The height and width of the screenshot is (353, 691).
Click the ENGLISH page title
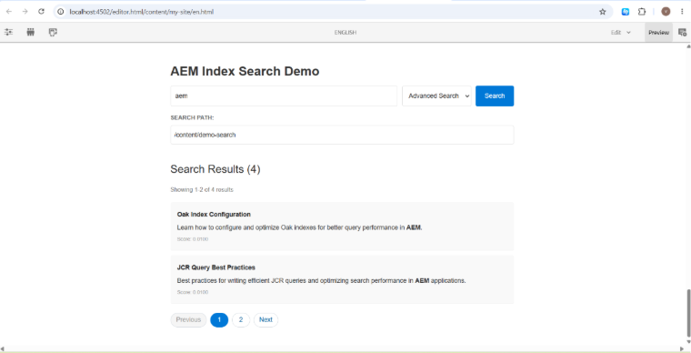coord(345,33)
